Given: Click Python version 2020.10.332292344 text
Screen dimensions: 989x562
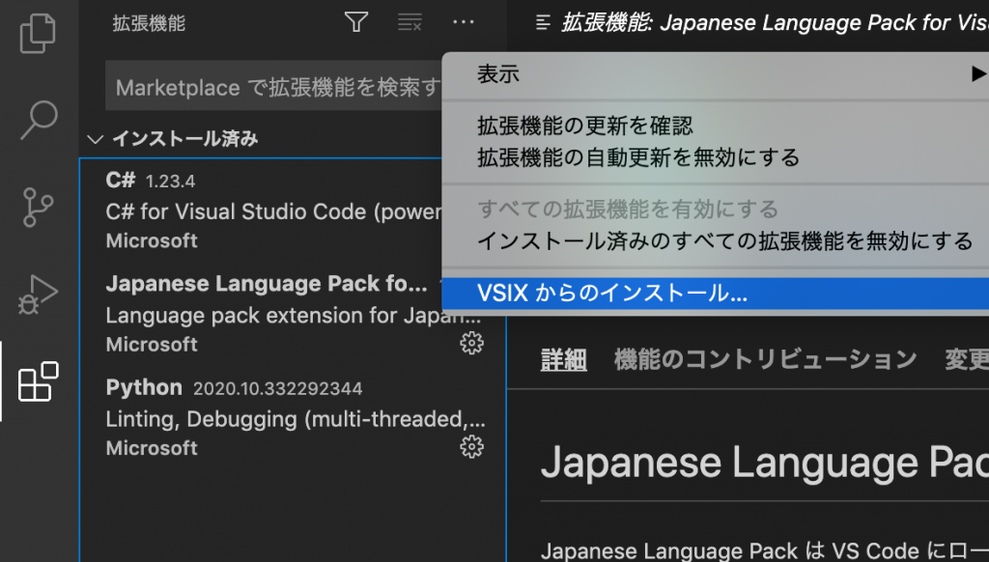Looking at the screenshot, I should [277, 388].
